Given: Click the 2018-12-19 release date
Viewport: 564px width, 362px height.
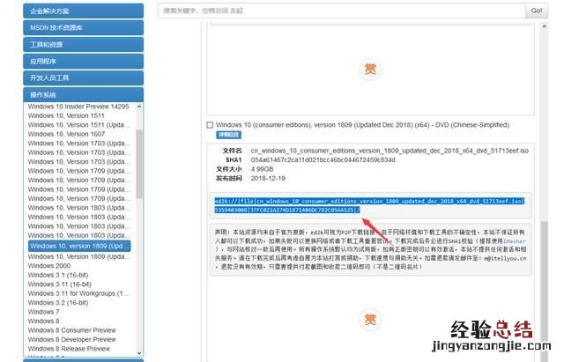Looking at the screenshot, I should pos(268,178).
